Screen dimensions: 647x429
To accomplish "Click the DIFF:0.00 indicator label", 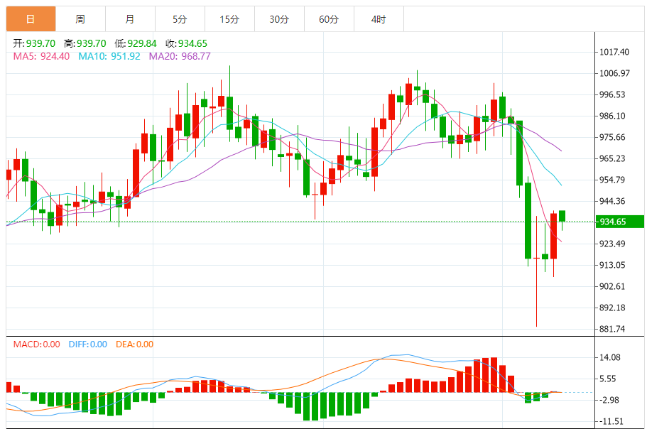I will click(x=88, y=344).
